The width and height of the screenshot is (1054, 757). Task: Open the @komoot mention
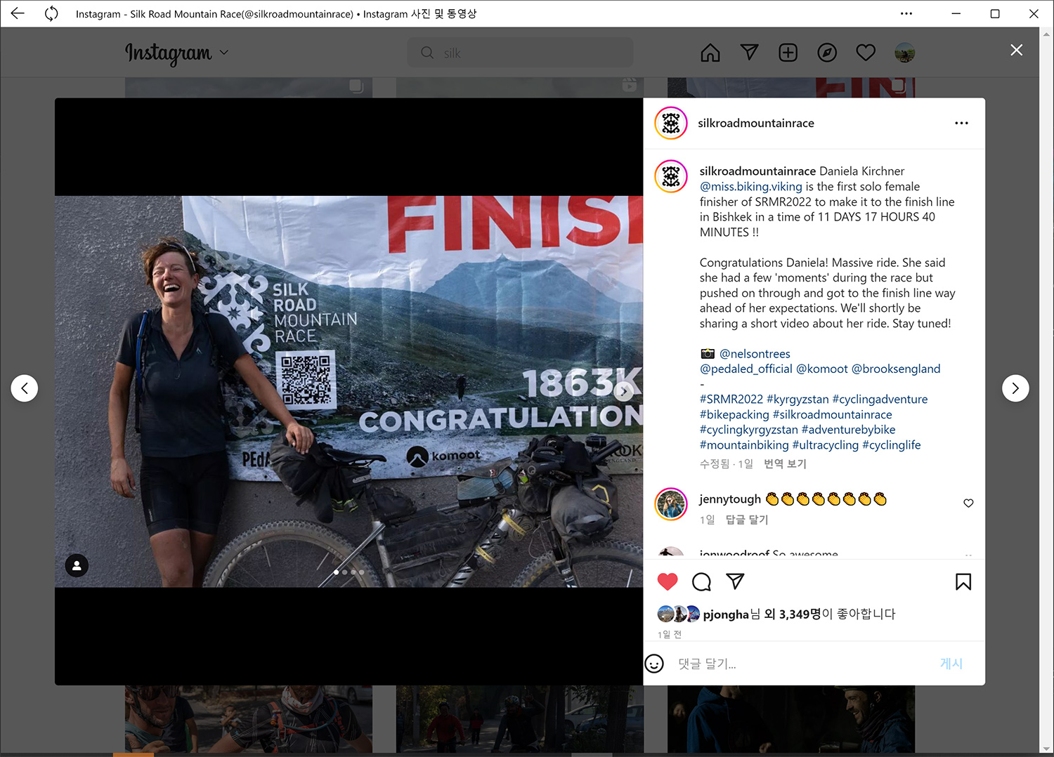pos(822,369)
